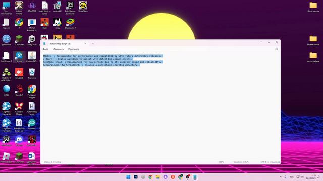Close the AutoHotkey Script (4) tab
Viewport: 323px width, 181px height.
[85, 44]
